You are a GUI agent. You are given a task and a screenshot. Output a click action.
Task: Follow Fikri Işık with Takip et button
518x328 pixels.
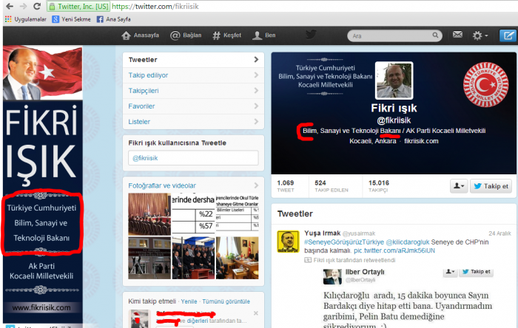click(x=491, y=186)
